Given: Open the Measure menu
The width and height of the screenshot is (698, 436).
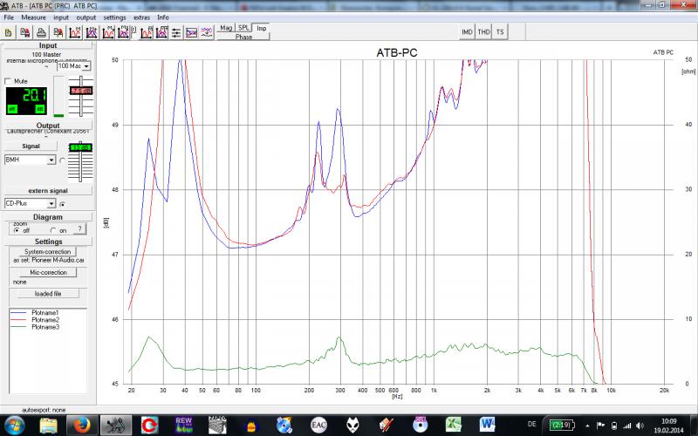Looking at the screenshot, I should point(34,17).
